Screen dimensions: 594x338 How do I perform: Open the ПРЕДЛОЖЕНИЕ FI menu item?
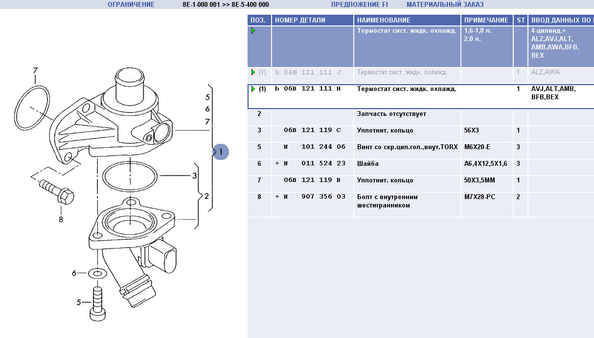coord(359,4)
